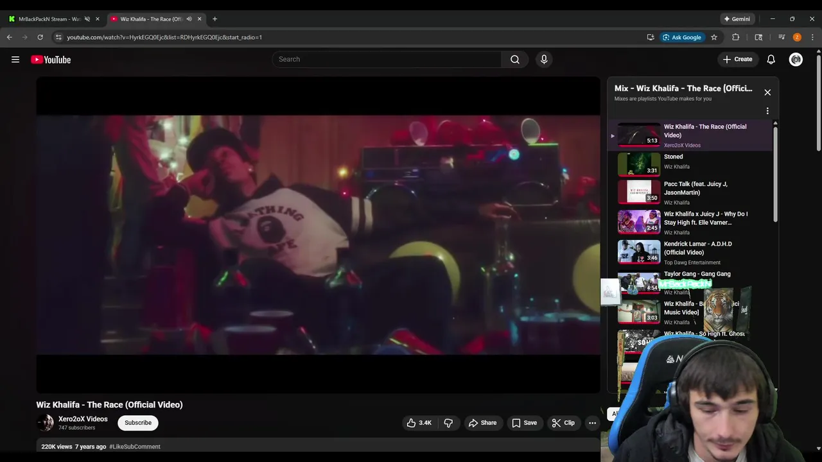This screenshot has width=822, height=462.
Task: Open the Create button
Action: [737, 60]
